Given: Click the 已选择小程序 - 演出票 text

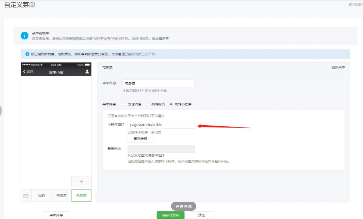Looking at the screenshot, I should point(145,132).
